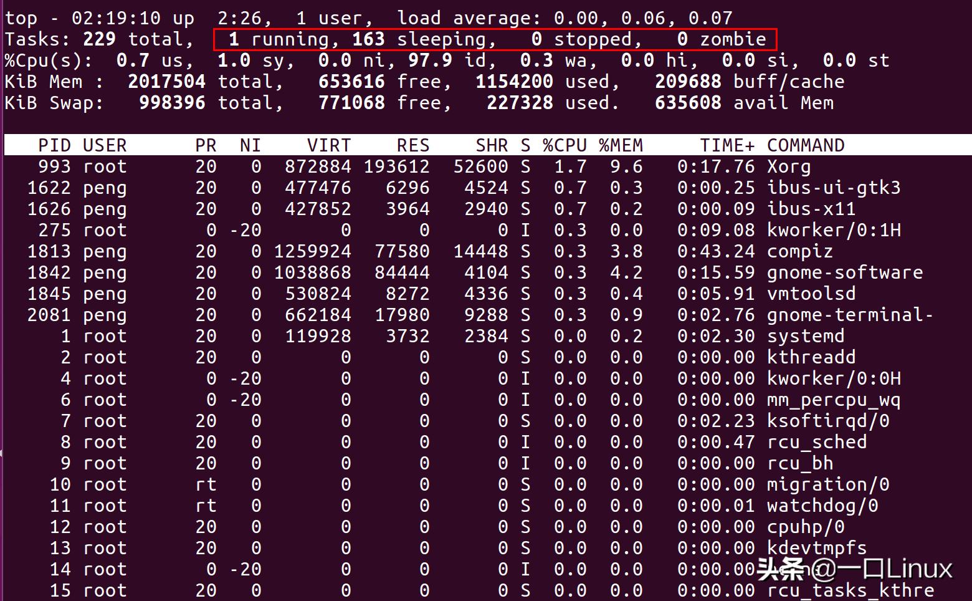Select the VIRT column header
This screenshot has height=601, width=972.
328,145
